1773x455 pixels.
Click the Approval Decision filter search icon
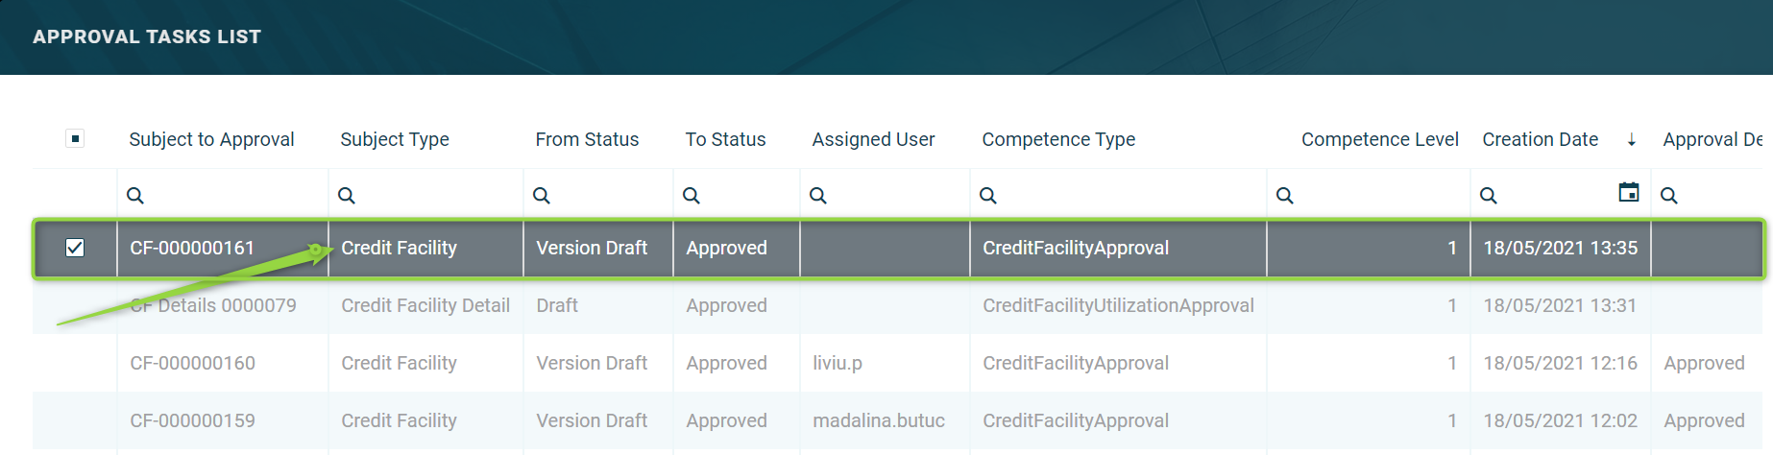click(1669, 196)
